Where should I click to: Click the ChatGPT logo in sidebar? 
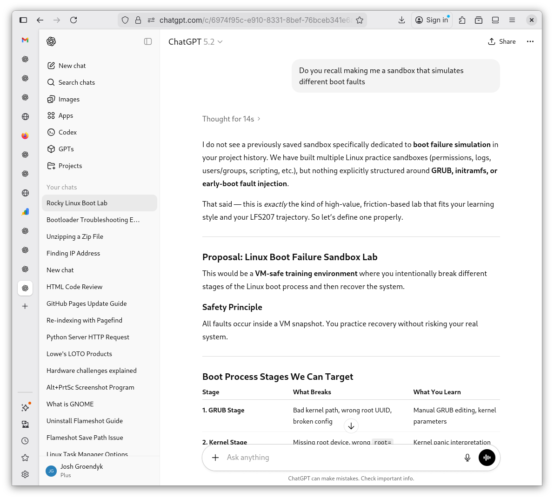51,41
